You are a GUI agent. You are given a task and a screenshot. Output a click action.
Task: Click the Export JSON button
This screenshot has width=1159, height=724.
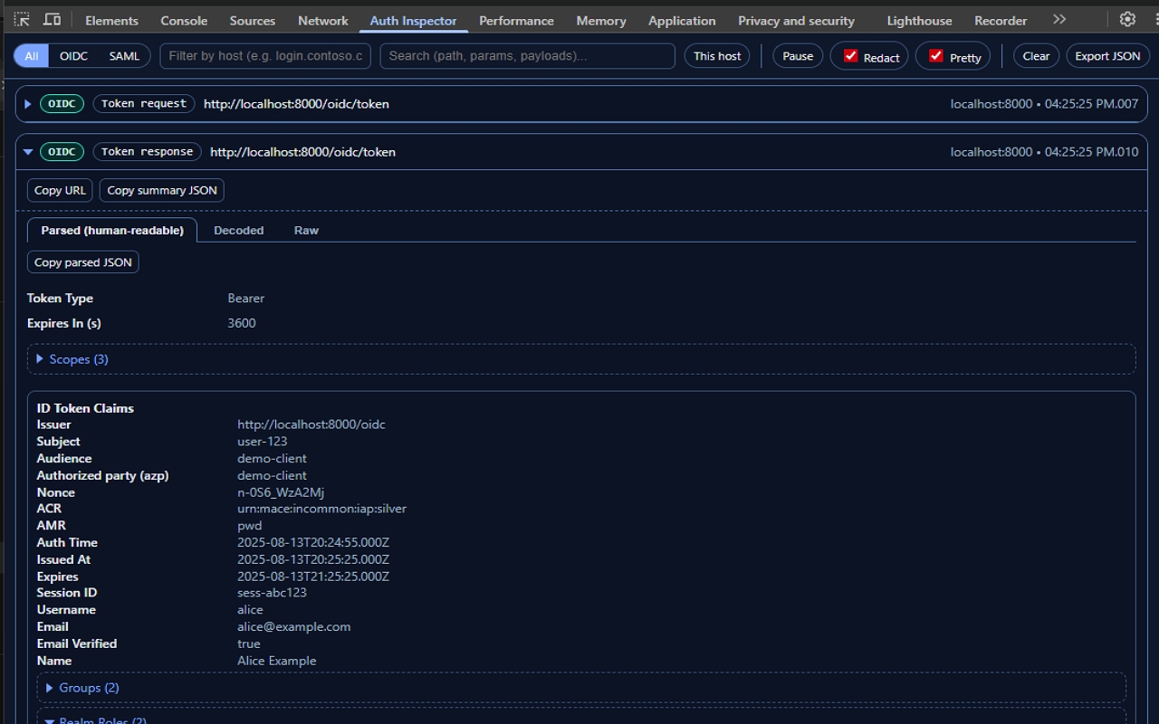pyautogui.click(x=1107, y=55)
